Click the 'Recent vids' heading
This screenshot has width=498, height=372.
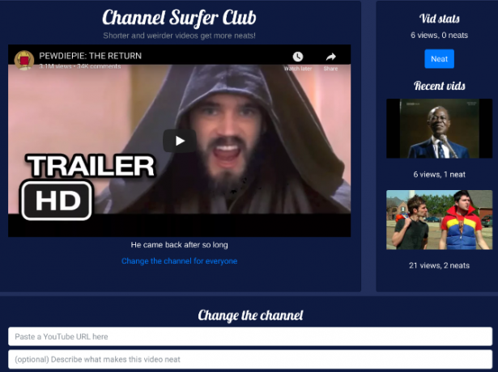[x=439, y=86]
